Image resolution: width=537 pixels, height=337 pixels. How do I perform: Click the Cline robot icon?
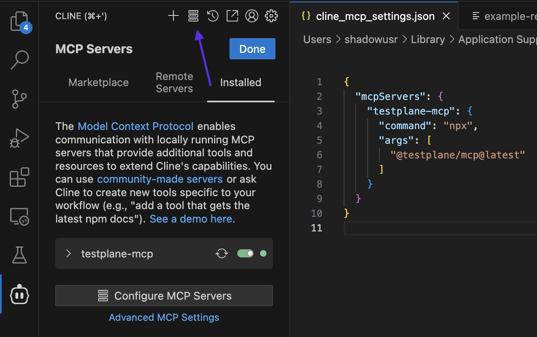19,294
